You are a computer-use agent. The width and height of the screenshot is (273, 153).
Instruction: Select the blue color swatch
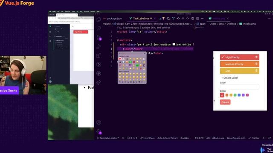[239, 95]
